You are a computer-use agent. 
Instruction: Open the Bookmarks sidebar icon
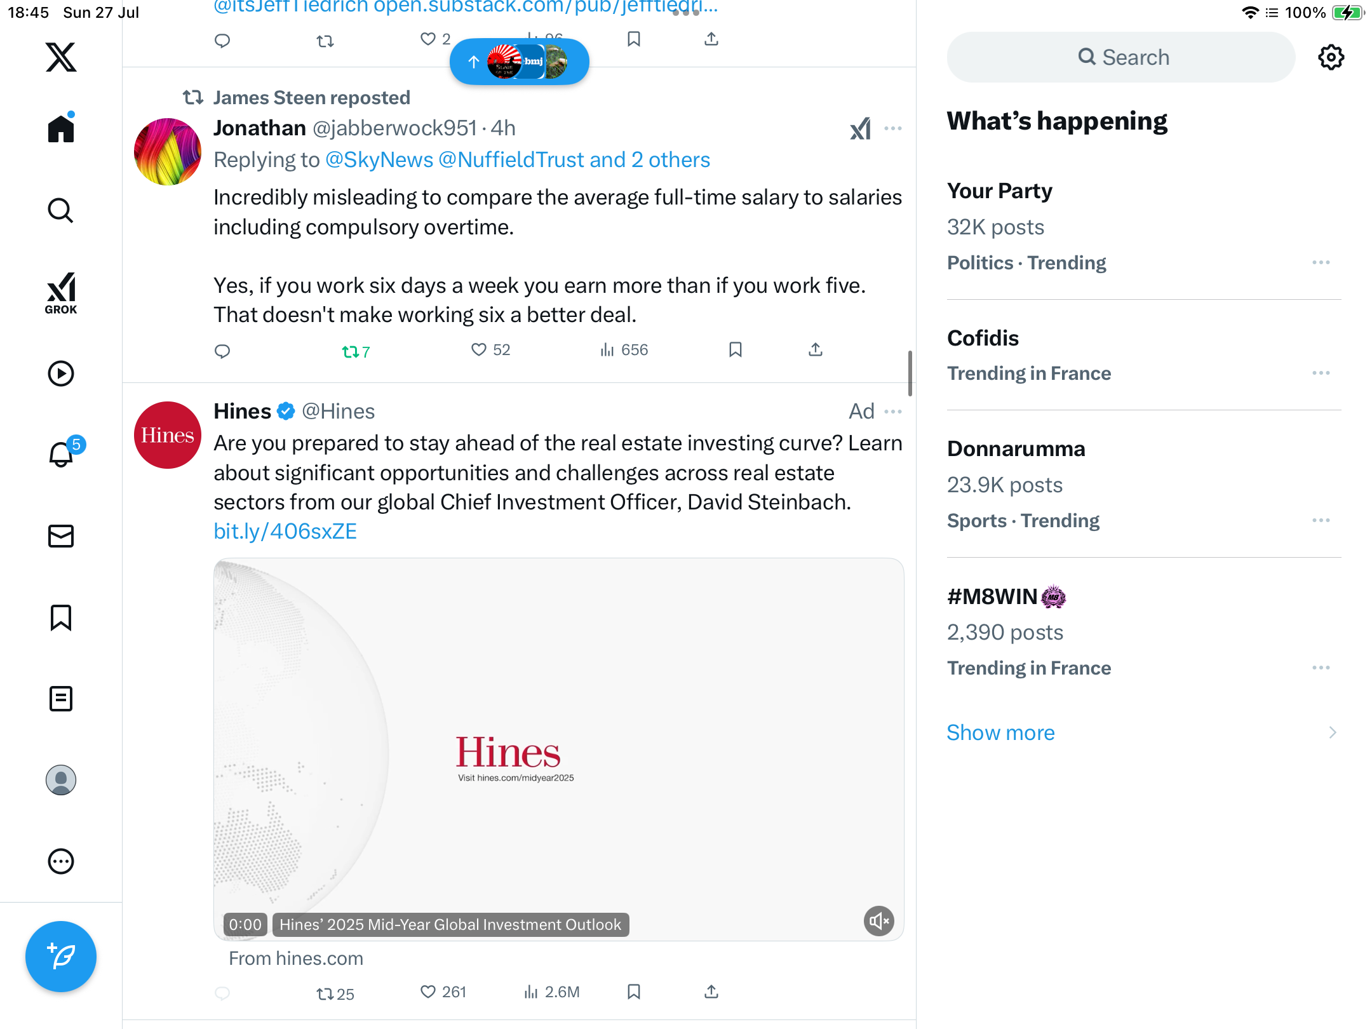click(61, 617)
